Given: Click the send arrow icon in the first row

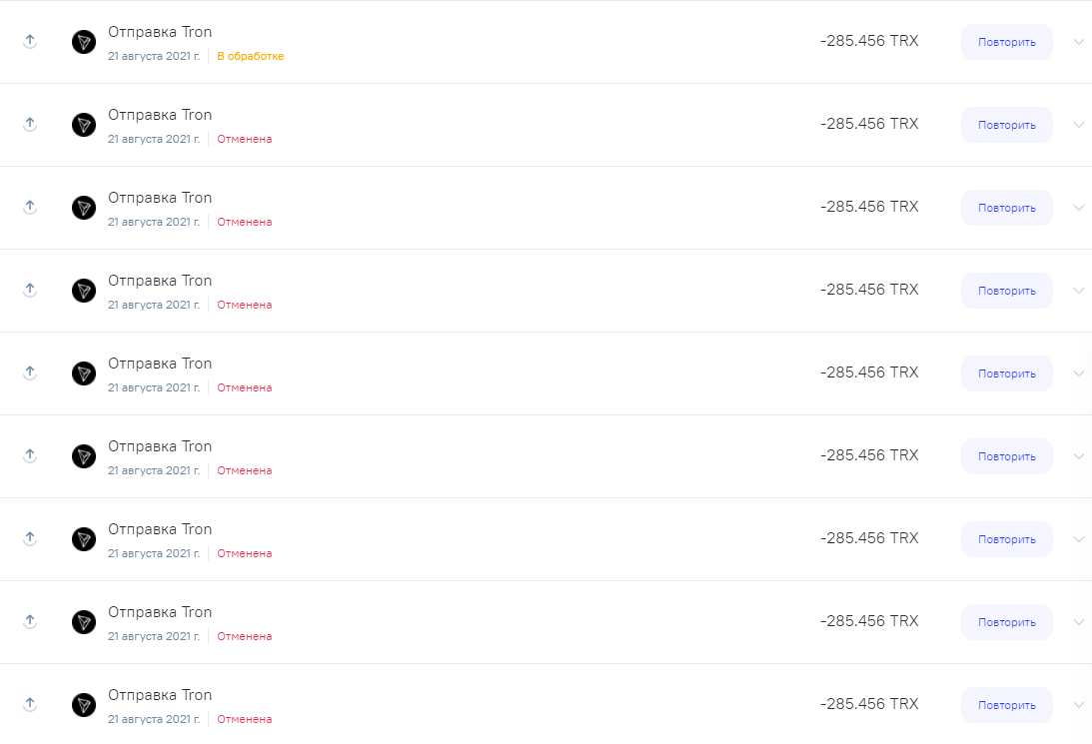Looking at the screenshot, I should pyautogui.click(x=30, y=41).
